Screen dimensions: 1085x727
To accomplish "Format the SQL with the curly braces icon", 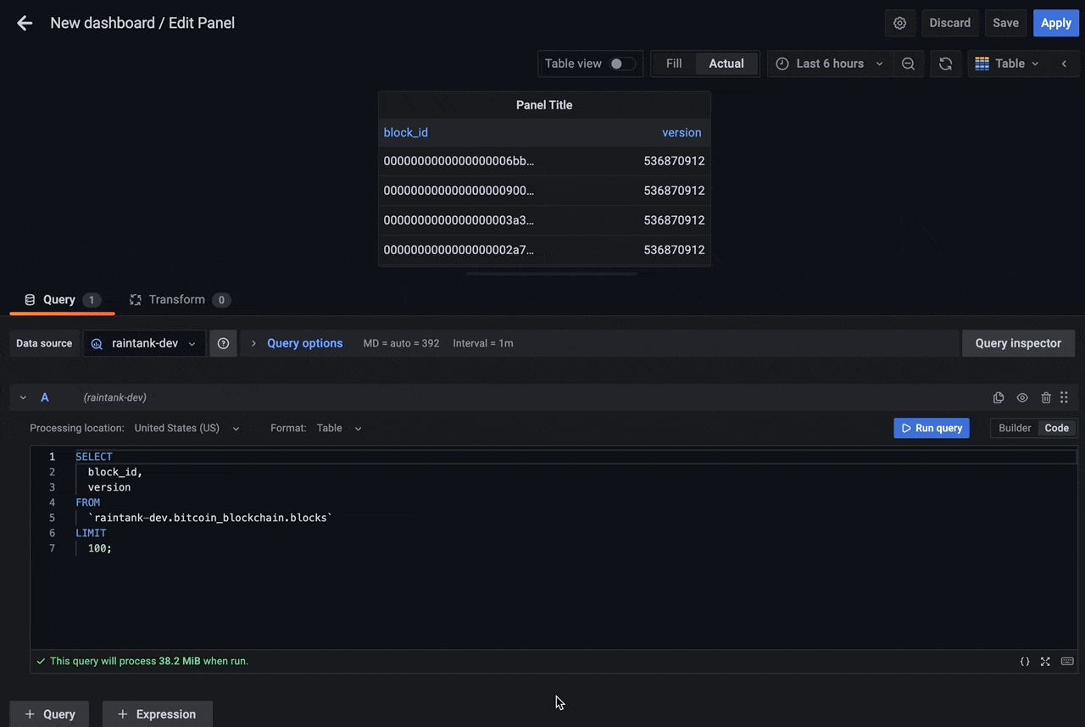I will point(1025,661).
